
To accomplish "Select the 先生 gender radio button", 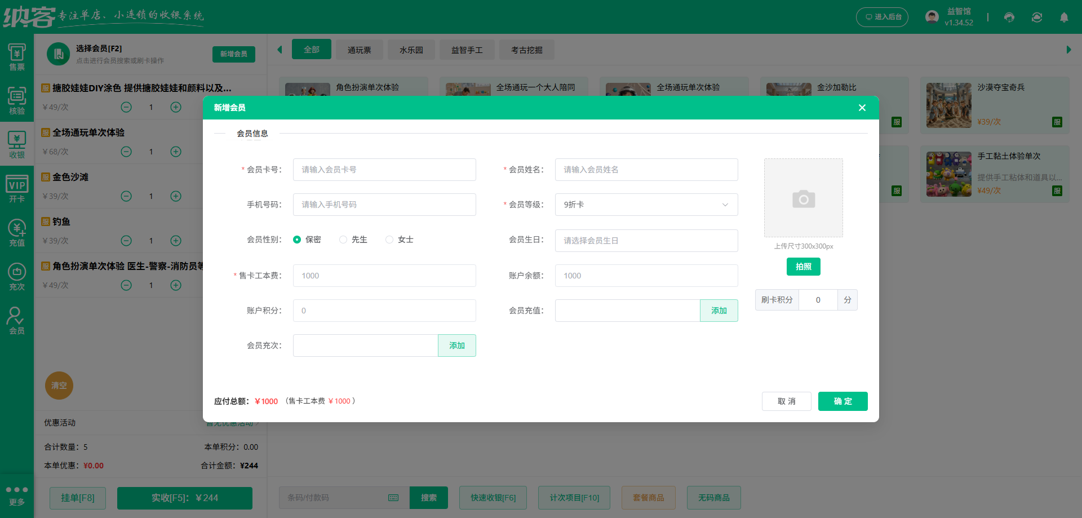I will (343, 239).
